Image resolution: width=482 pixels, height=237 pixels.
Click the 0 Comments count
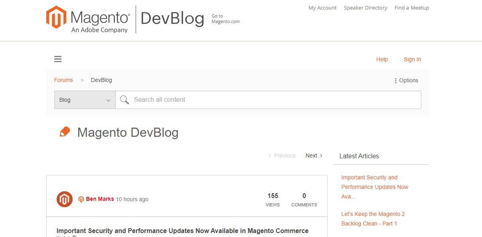tap(304, 200)
